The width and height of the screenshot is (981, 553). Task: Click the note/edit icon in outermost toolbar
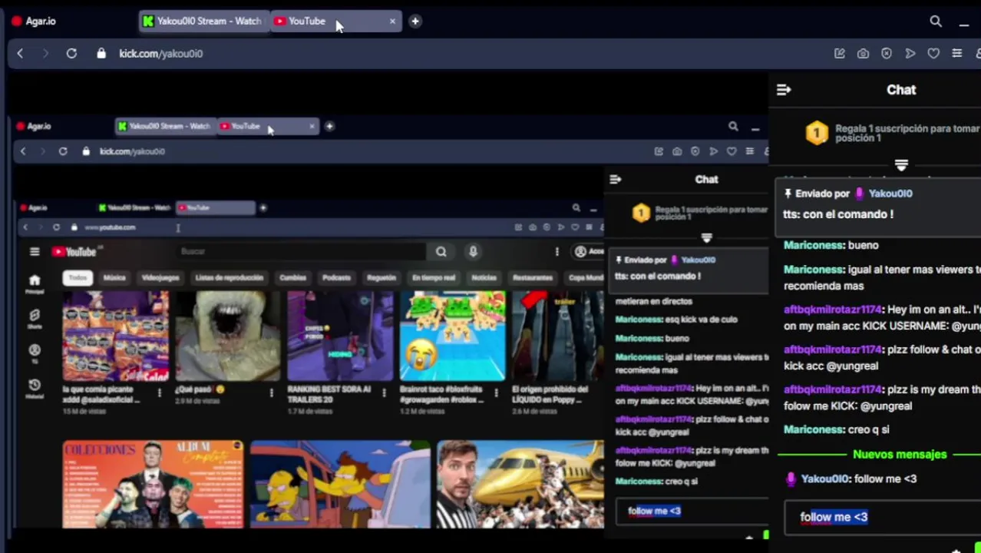tap(839, 54)
